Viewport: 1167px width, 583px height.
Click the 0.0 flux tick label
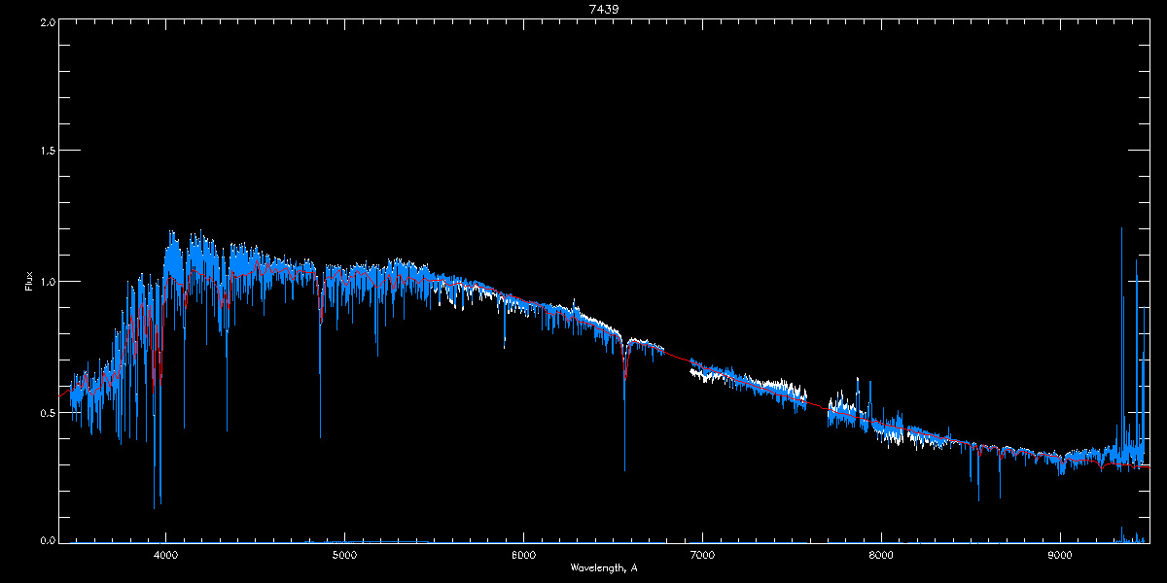click(x=48, y=540)
